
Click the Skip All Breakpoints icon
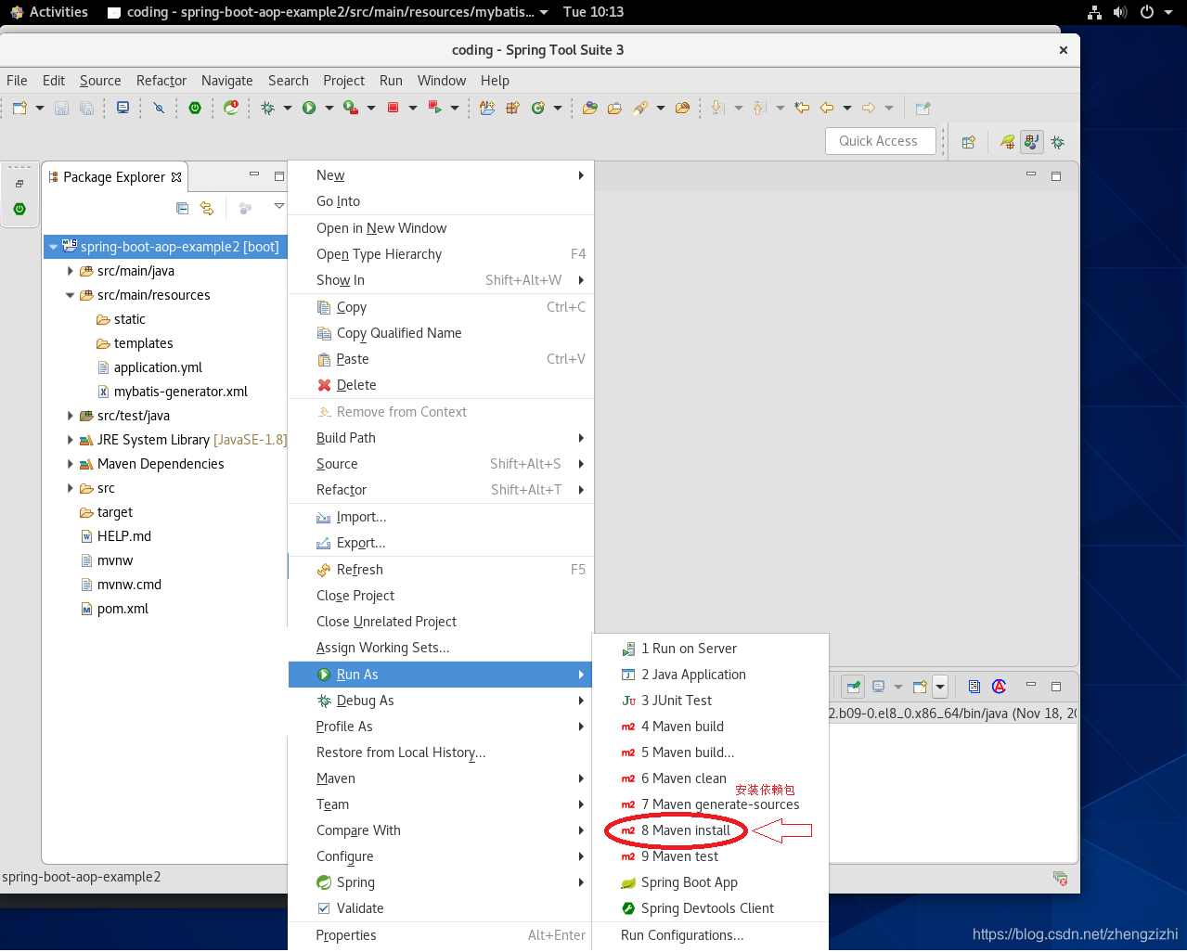pyautogui.click(x=159, y=108)
